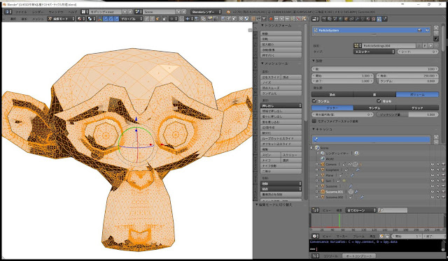Click the properties editor type selector icon
448x261 pixels.
tap(315, 19)
